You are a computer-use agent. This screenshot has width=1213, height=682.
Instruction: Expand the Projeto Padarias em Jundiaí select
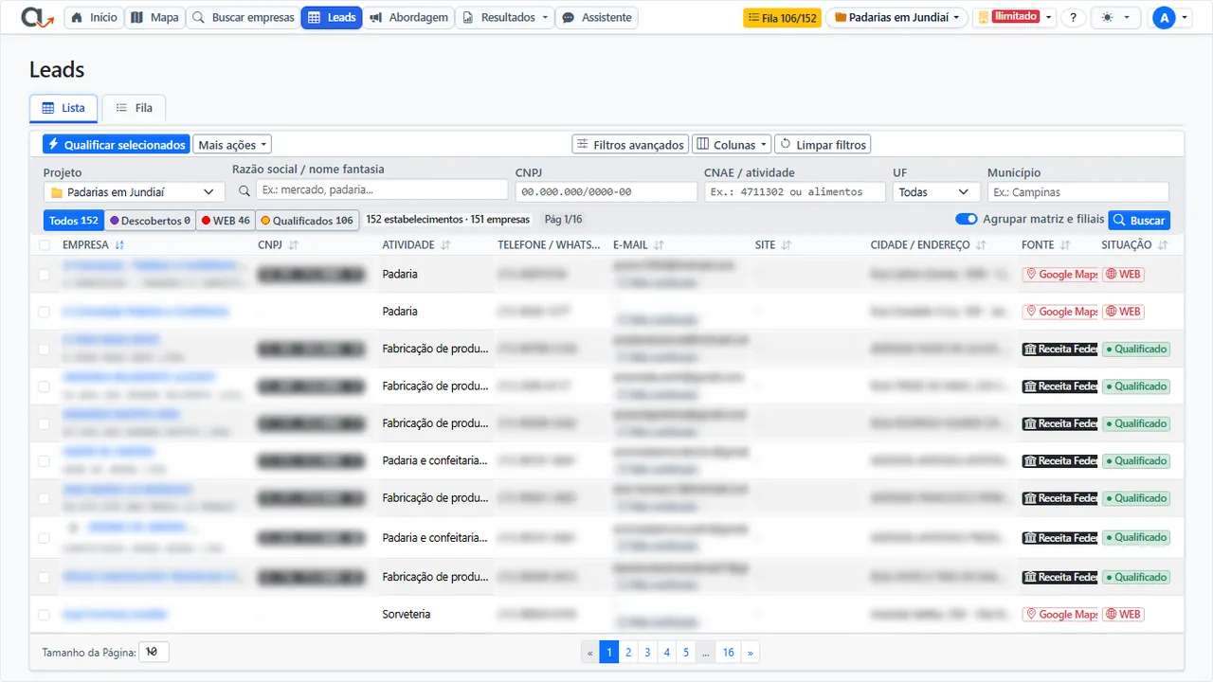[134, 192]
